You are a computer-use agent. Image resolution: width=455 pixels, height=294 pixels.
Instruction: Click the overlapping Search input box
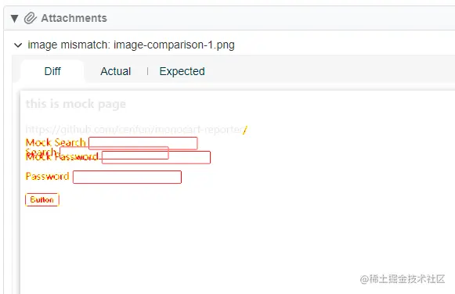pyautogui.click(x=114, y=152)
